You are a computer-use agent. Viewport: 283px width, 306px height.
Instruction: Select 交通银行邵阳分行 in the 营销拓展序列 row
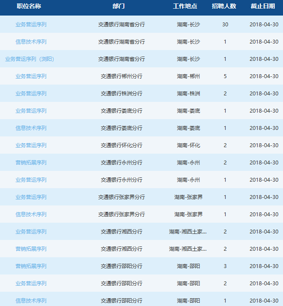[122, 266]
